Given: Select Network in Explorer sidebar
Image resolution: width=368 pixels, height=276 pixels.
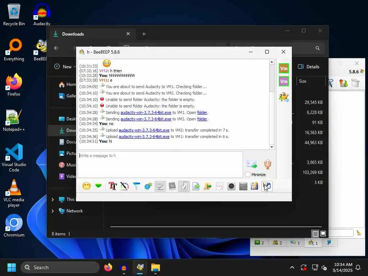Looking at the screenshot, I should click(74, 211).
